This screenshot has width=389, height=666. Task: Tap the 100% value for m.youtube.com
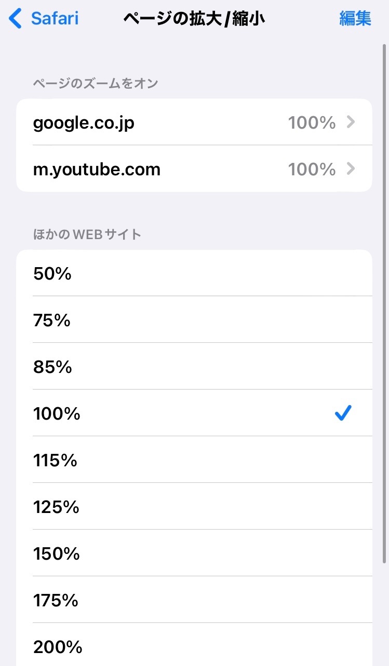pos(312,170)
